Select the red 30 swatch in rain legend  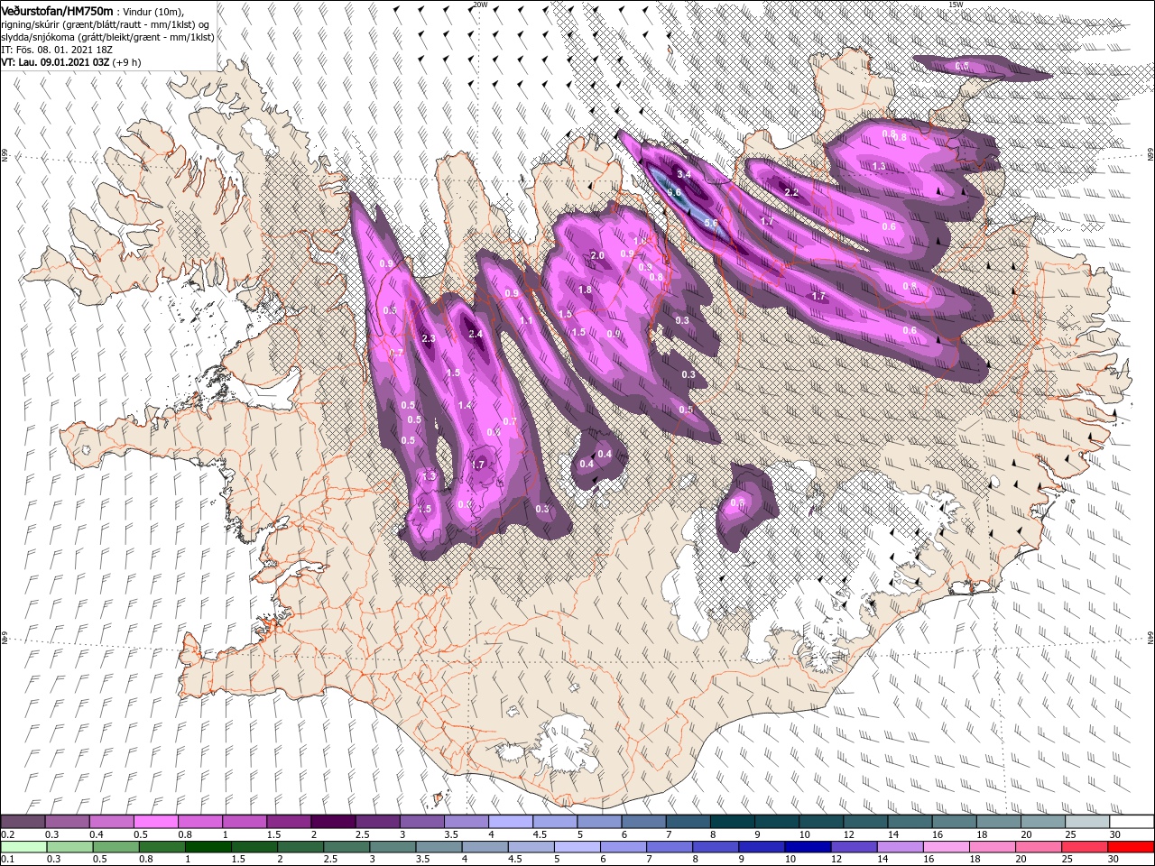(1129, 846)
